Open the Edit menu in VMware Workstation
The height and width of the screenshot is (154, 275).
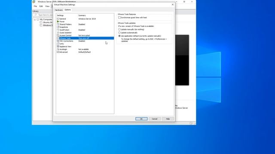(x=41, y=6)
